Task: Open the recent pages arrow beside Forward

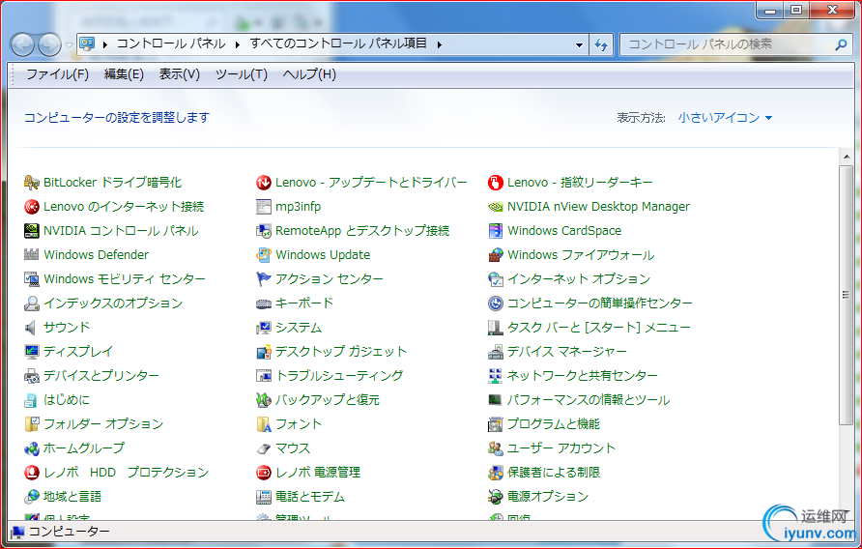Action: [69, 45]
